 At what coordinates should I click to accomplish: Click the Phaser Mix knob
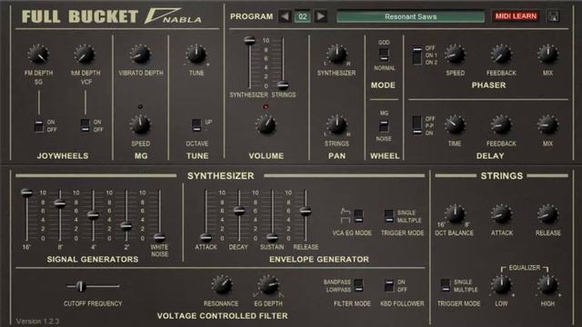[x=547, y=54]
